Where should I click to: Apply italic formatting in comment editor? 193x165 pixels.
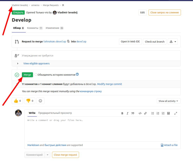pyautogui.click(x=127, y=113)
